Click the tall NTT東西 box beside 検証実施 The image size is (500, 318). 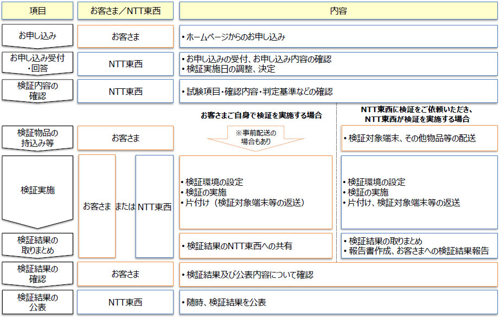(x=155, y=206)
